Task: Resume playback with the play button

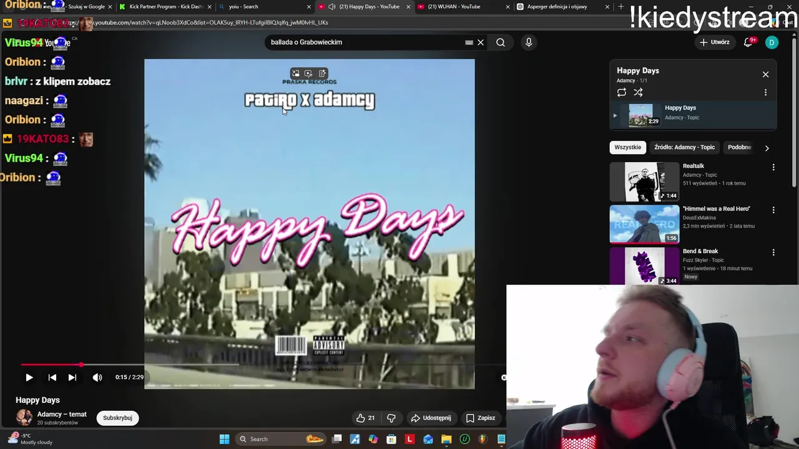Action: [29, 377]
